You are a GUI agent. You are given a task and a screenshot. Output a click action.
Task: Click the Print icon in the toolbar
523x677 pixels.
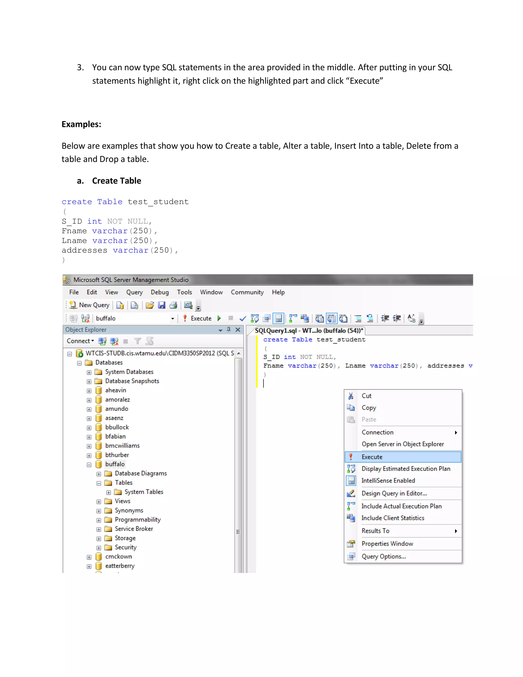(173, 305)
